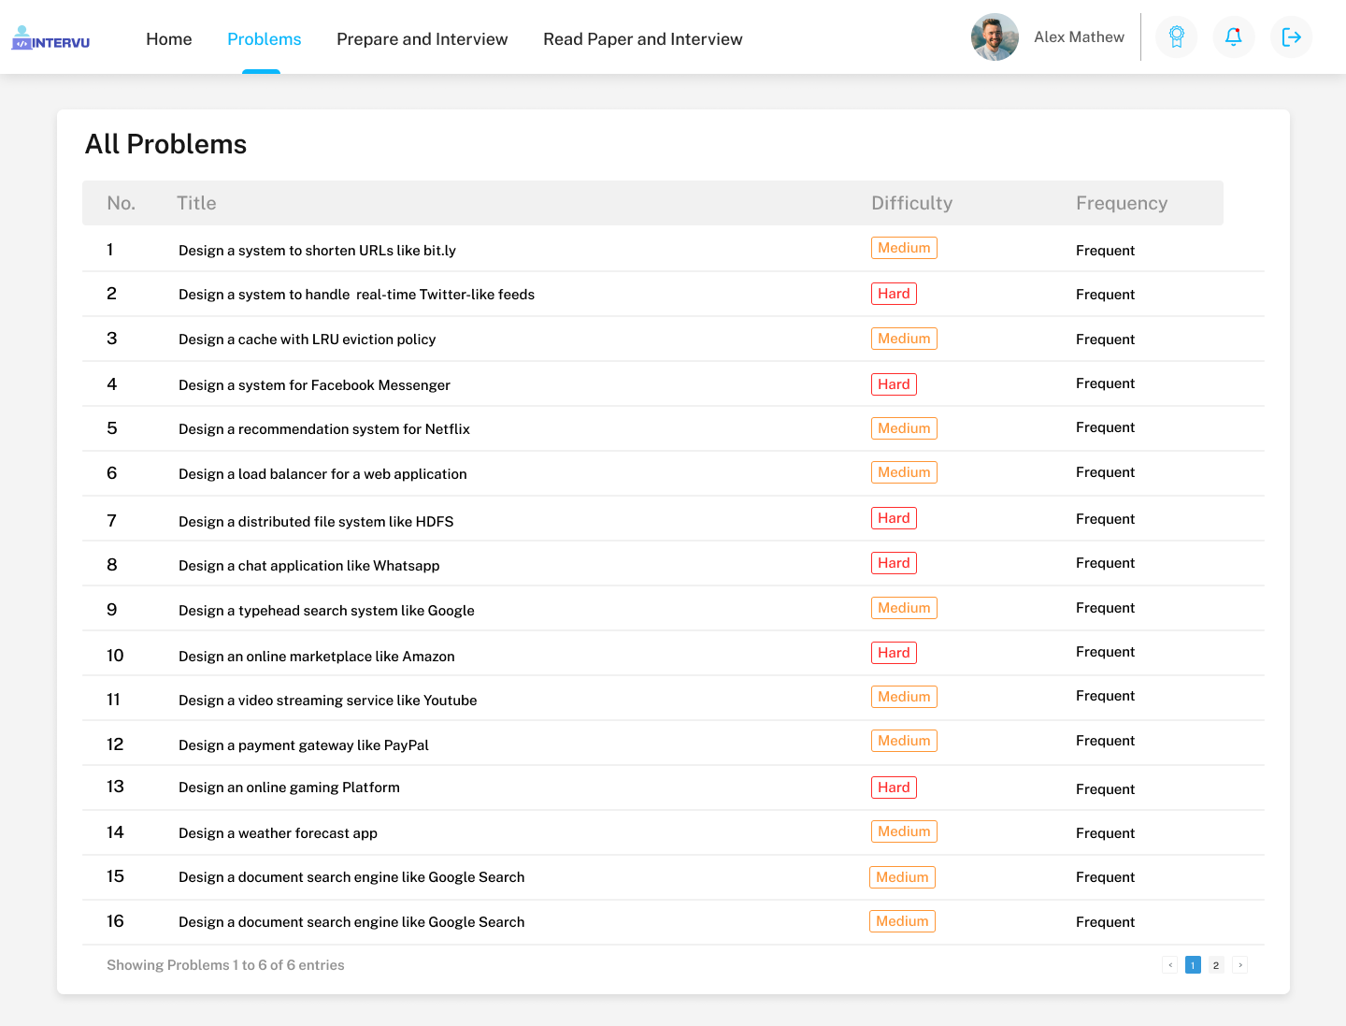Click the INTERVU logo
The height and width of the screenshot is (1026, 1346).
[50, 37]
